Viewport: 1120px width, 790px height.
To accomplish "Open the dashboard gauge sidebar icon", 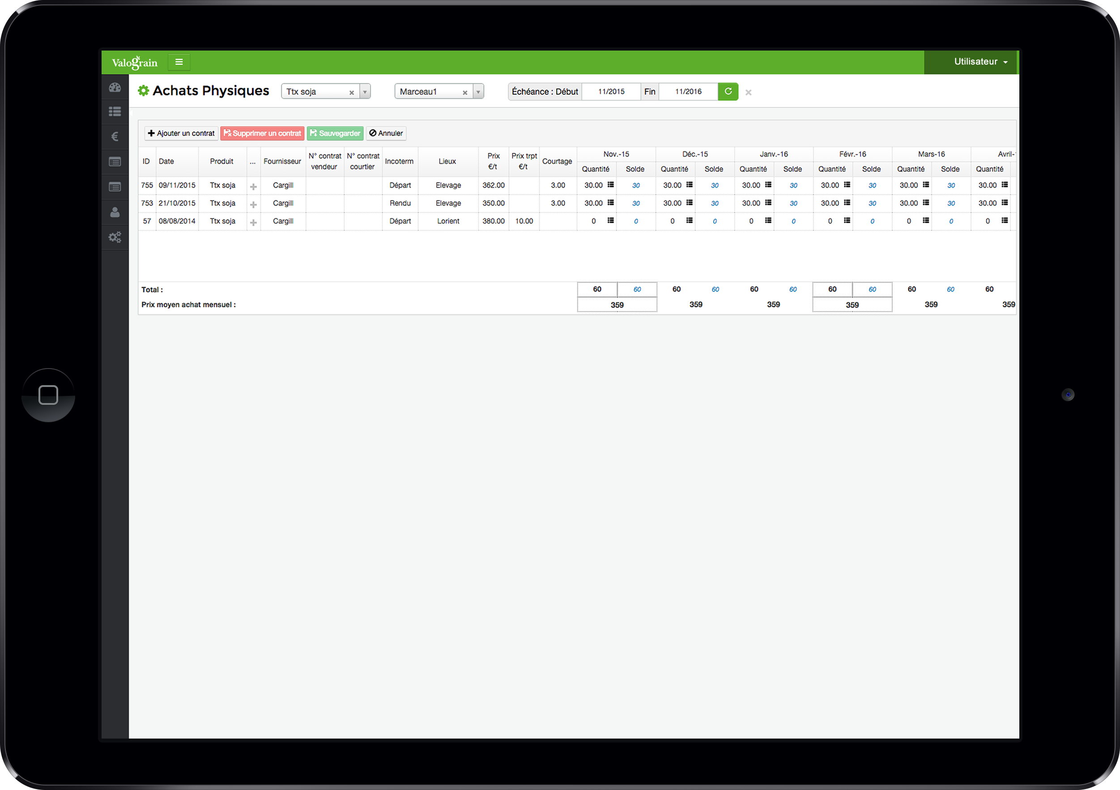I will (115, 88).
